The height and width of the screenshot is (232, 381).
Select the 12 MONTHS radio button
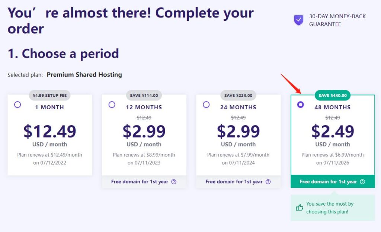pos(112,104)
